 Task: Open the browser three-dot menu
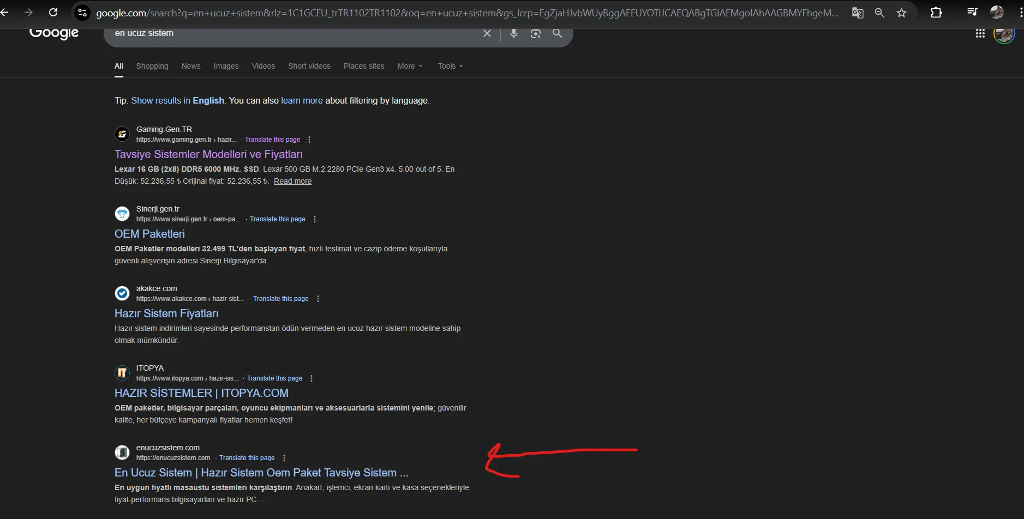(1021, 13)
